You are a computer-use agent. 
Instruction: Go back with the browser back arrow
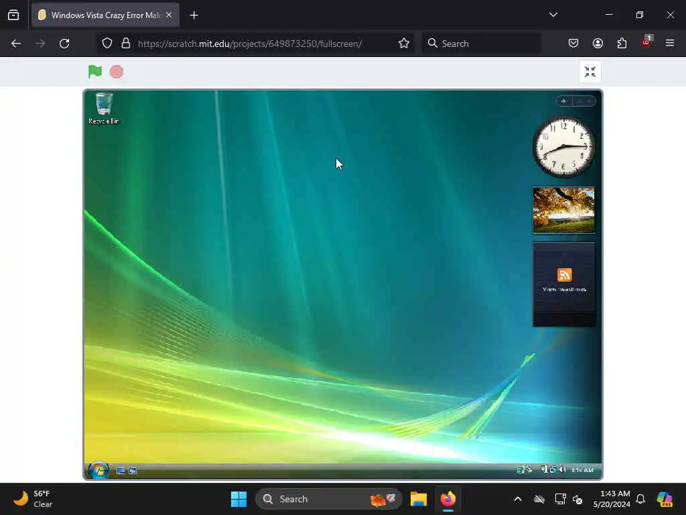[16, 44]
